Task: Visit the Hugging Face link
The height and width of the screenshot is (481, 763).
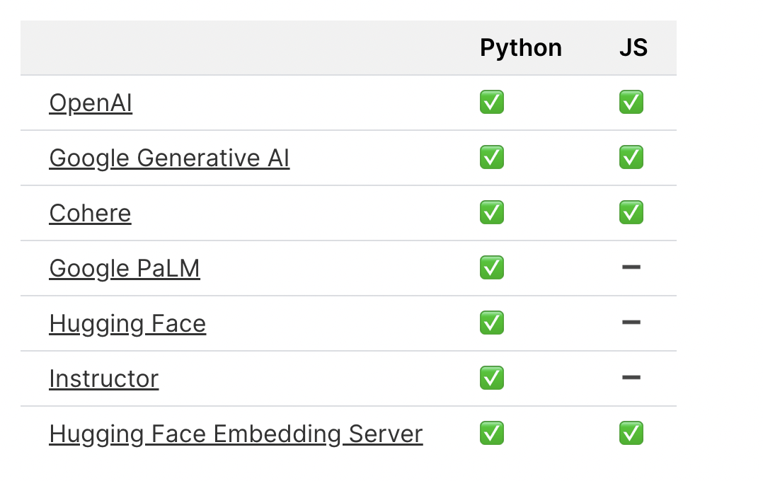Action: pyautogui.click(x=127, y=324)
